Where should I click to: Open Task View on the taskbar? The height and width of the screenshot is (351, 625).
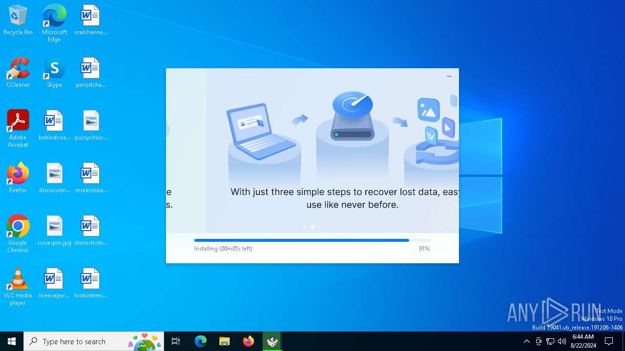tap(176, 341)
